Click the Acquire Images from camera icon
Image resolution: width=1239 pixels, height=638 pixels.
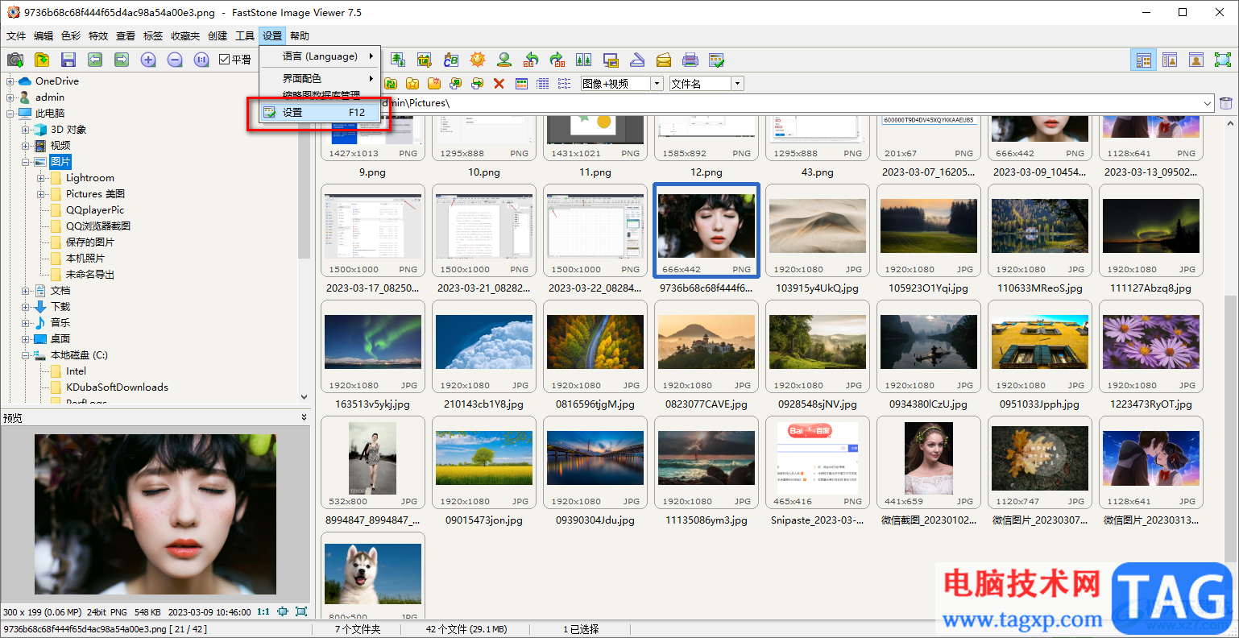(x=15, y=60)
